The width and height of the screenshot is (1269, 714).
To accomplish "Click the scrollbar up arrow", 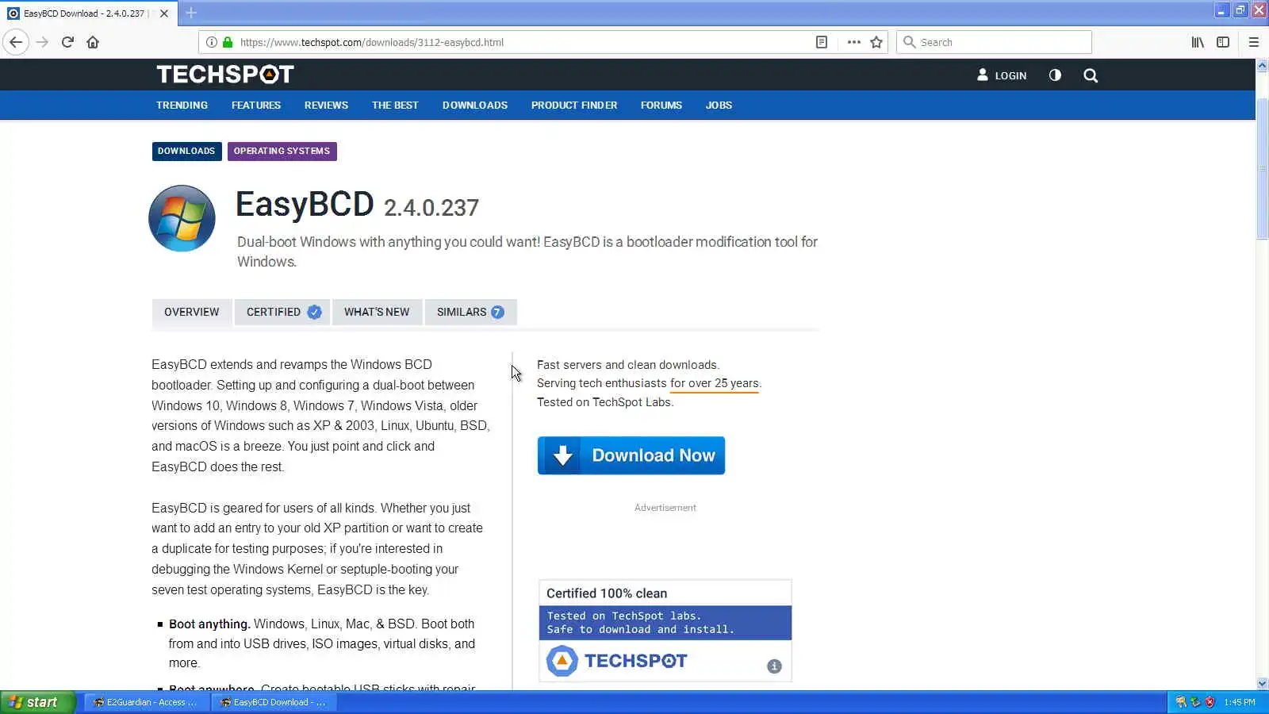I will point(1262,65).
